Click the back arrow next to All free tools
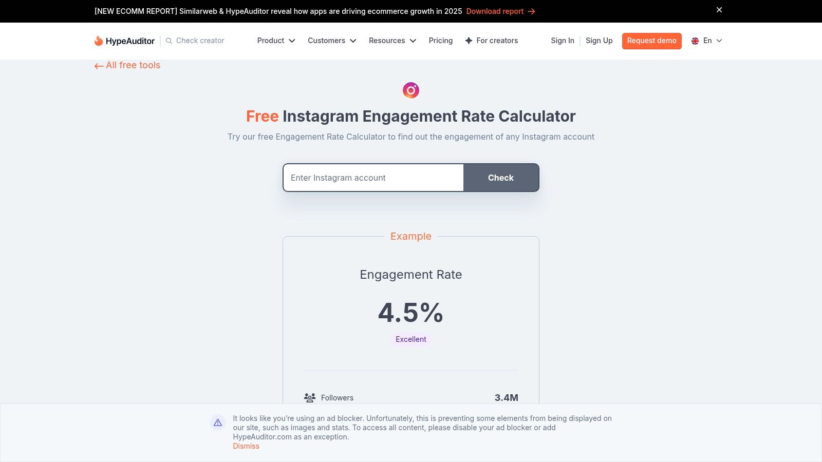This screenshot has height=462, width=822. click(x=99, y=66)
